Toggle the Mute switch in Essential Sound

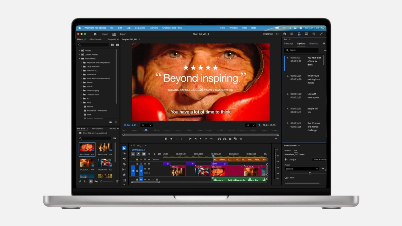click(287, 178)
